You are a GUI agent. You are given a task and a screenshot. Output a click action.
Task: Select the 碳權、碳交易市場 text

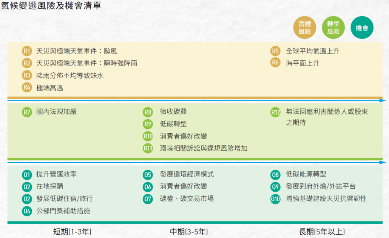pos(187,198)
